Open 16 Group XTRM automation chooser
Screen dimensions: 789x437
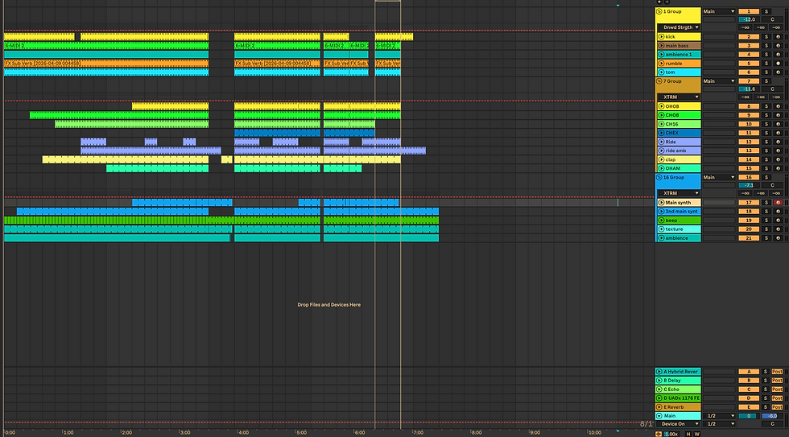click(x=679, y=193)
